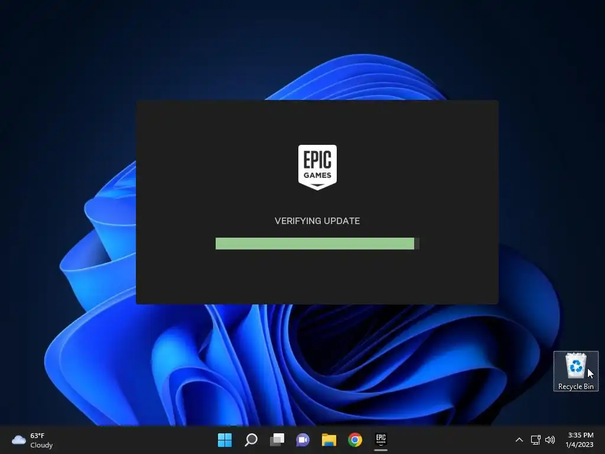Open taskbar Search

click(x=251, y=440)
